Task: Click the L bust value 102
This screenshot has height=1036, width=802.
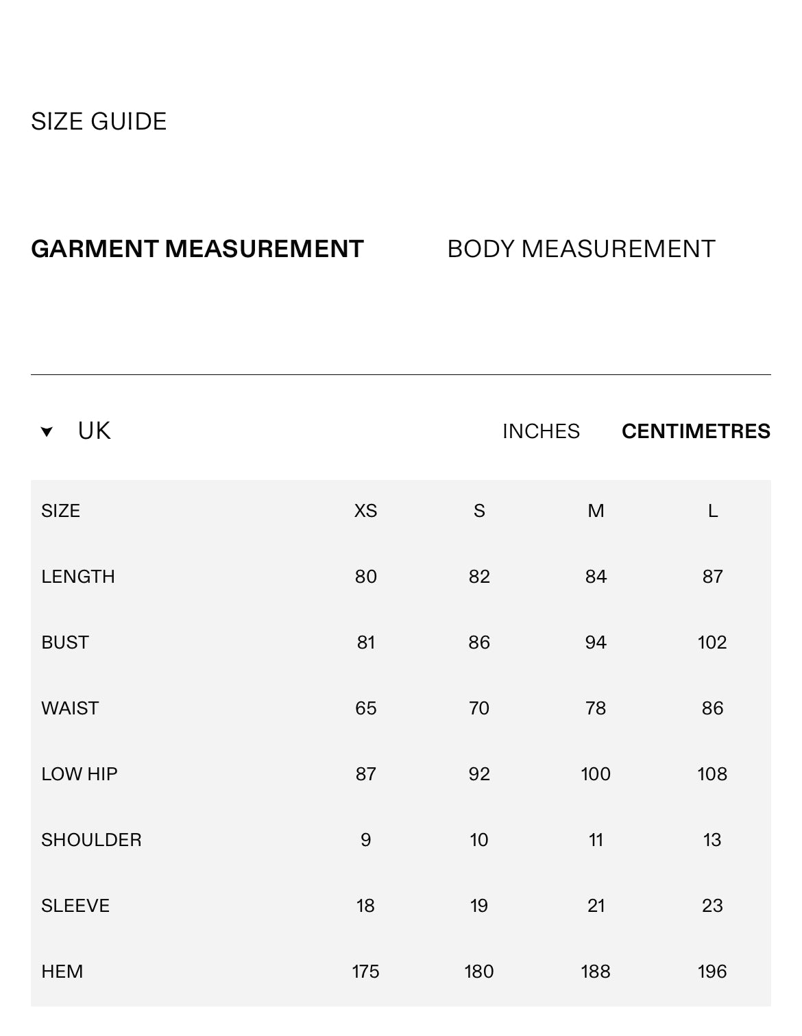Action: tap(712, 642)
